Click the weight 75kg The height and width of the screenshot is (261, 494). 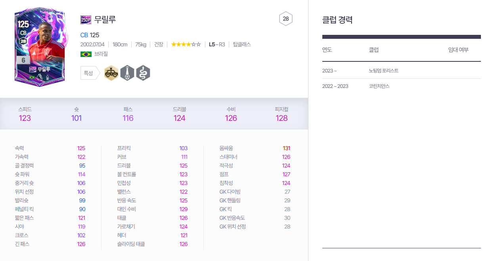(141, 44)
